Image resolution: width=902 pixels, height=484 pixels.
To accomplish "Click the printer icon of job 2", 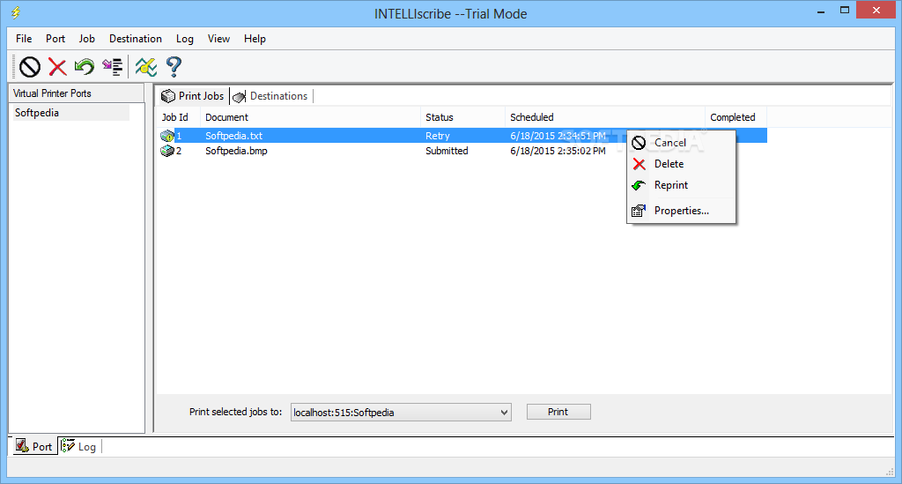I will point(167,151).
